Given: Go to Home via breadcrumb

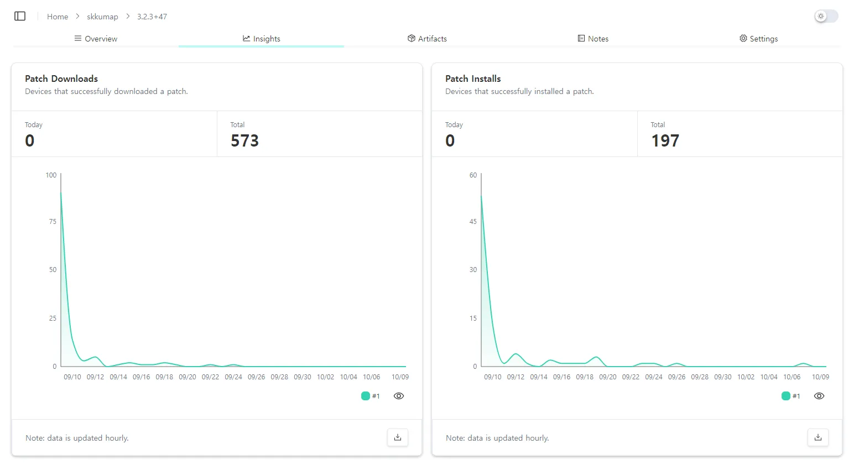Looking at the screenshot, I should tap(58, 17).
